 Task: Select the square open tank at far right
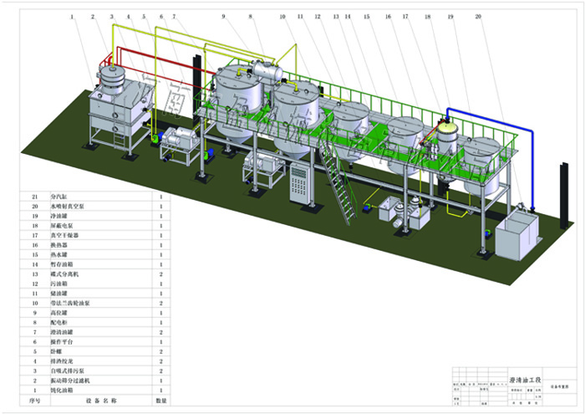tap(516, 235)
